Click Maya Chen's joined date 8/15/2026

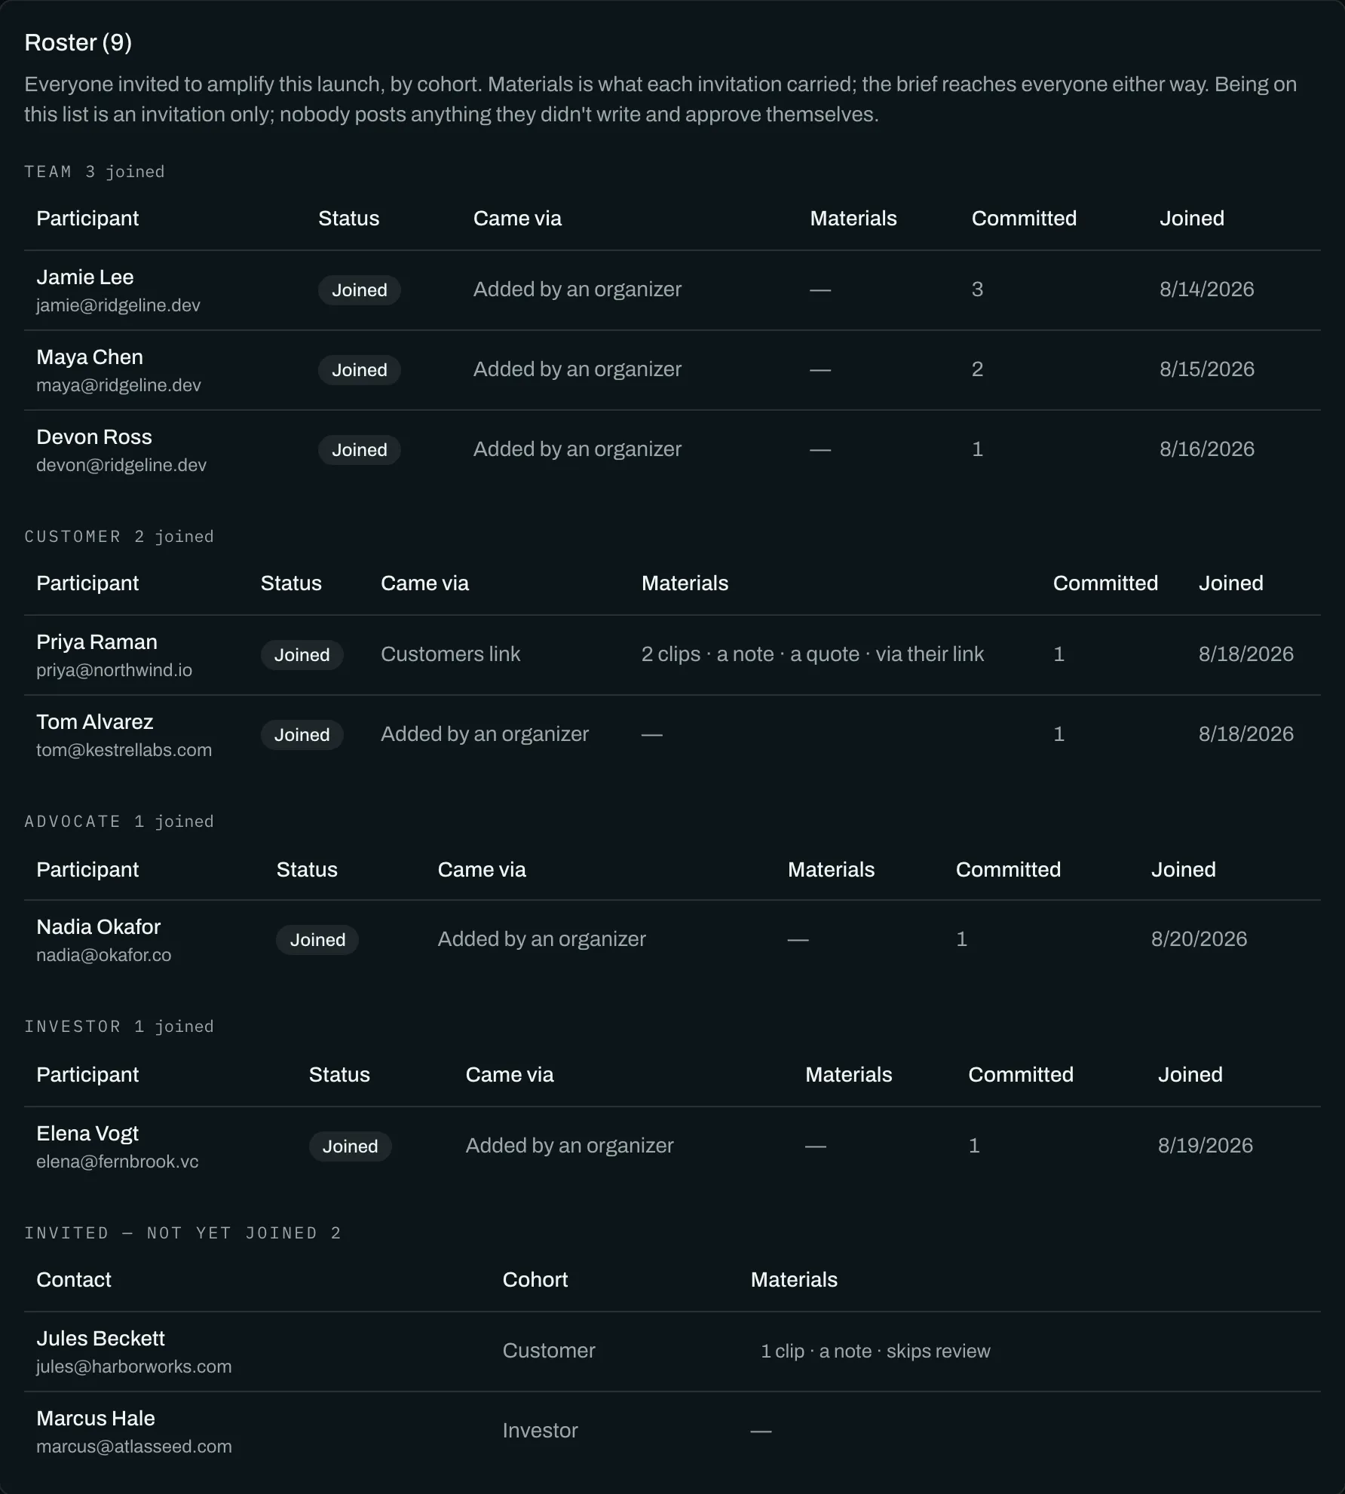[x=1206, y=369]
